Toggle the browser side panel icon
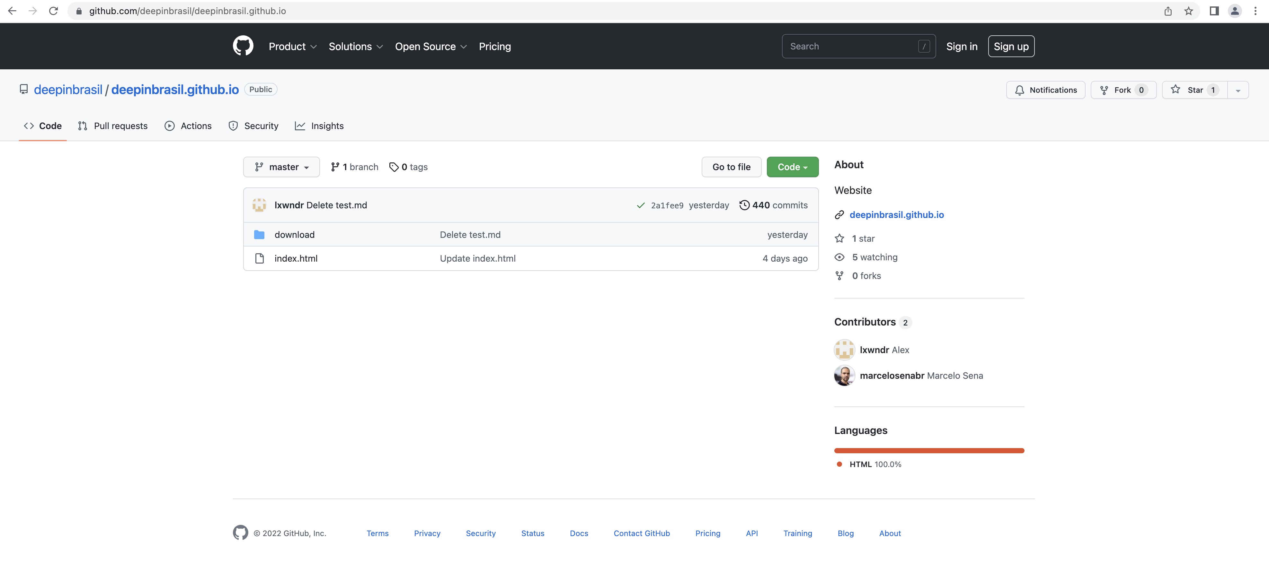The image size is (1269, 581). (x=1214, y=11)
